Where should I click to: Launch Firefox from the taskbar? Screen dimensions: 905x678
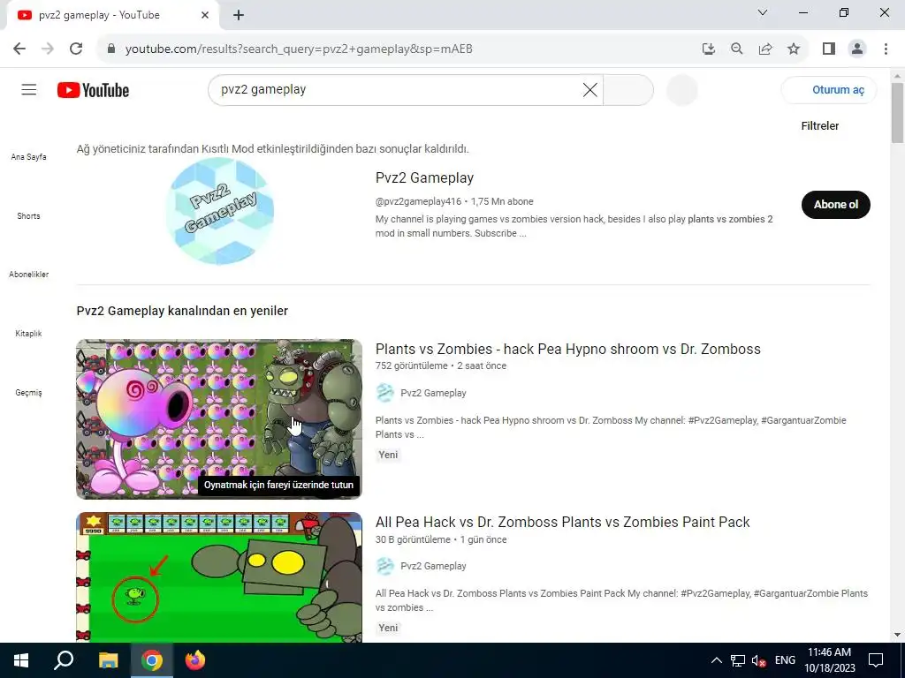[x=195, y=660]
